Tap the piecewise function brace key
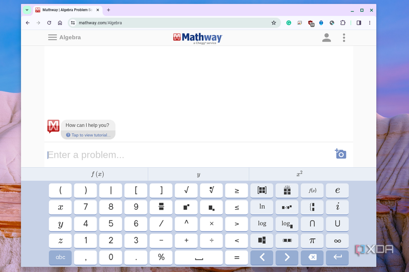This screenshot has height=272, width=409. coord(312,207)
